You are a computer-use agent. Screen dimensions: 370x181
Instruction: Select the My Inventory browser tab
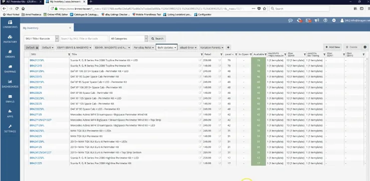[66, 2]
